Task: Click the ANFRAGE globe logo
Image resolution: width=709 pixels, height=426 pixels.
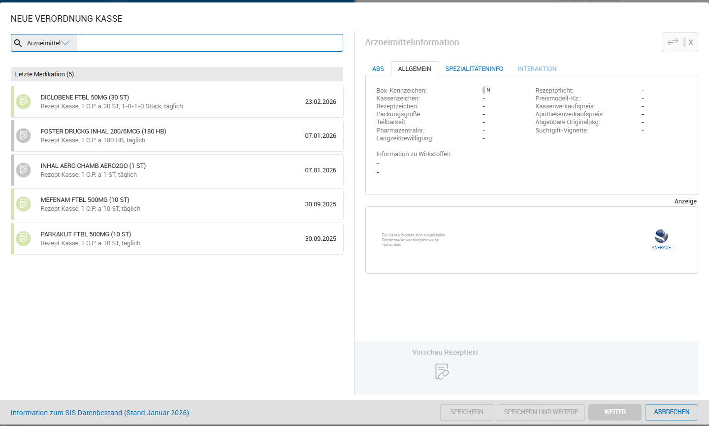Action: [x=661, y=236]
